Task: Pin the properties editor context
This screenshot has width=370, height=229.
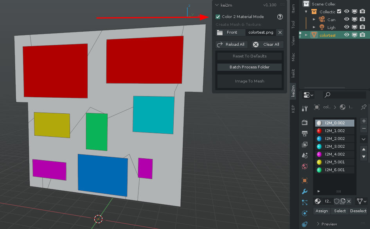Action: pos(363,107)
